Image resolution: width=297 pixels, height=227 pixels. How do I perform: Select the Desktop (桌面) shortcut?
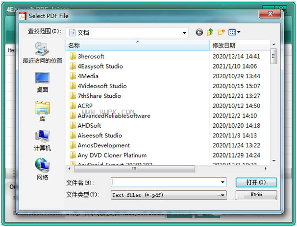click(43, 82)
